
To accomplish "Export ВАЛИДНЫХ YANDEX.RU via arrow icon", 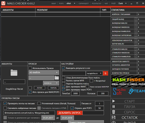I will 135,27.
